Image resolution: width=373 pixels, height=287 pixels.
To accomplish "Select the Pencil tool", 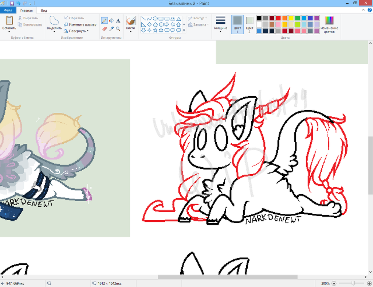I will coord(104,21).
